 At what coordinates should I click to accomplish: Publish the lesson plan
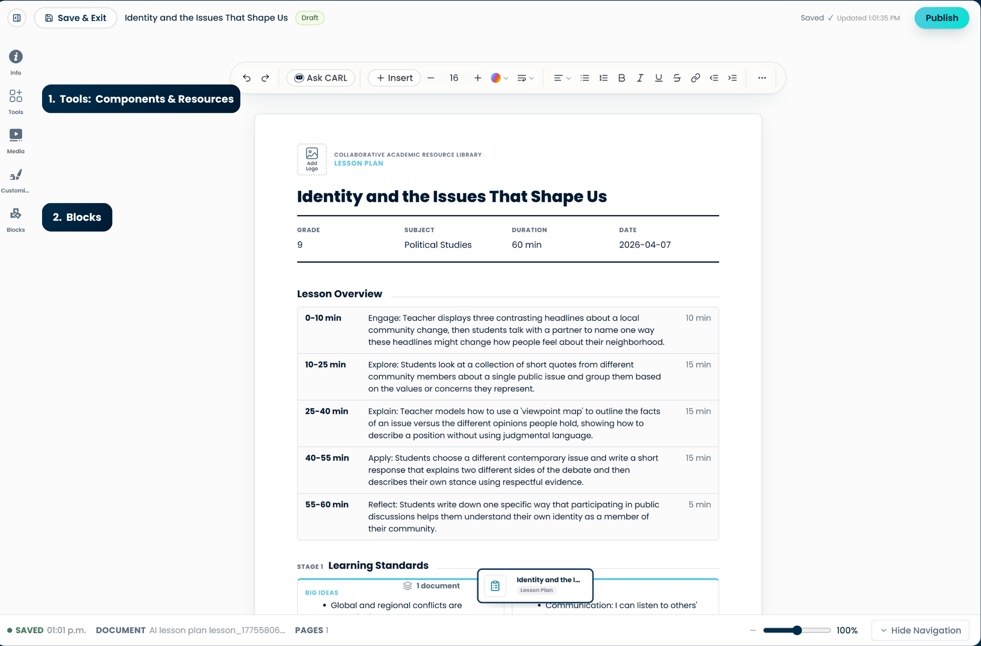coord(941,18)
